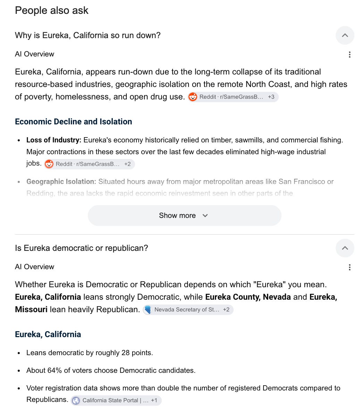Click the +2 count on the Nevada Secretary chip

226,310
